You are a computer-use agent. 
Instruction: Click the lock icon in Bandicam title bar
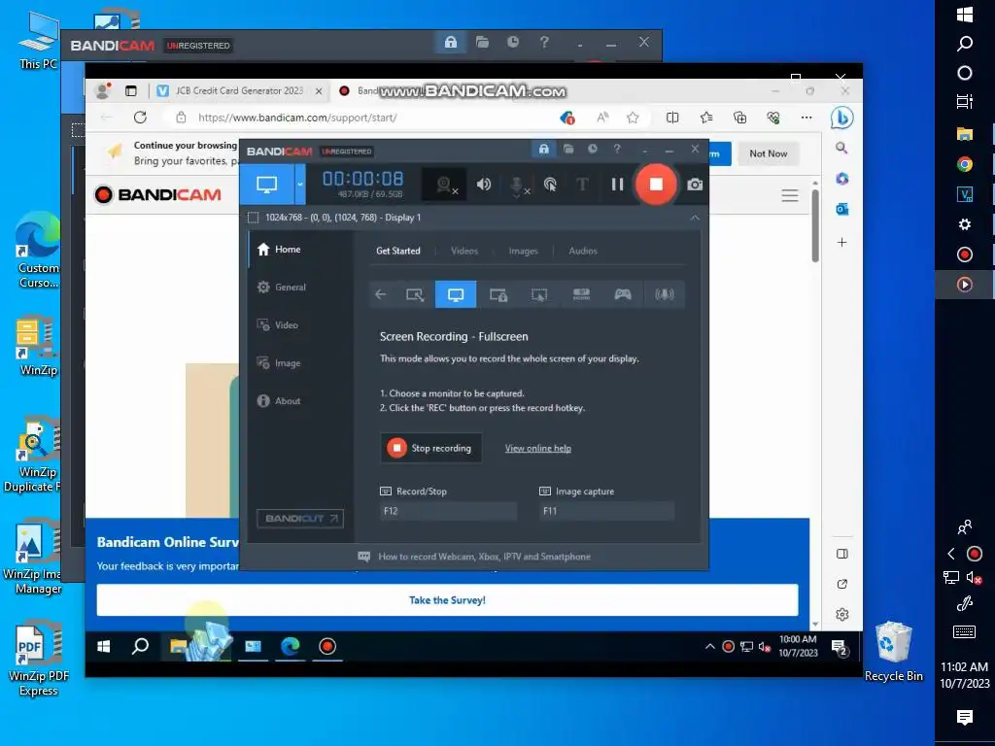click(x=544, y=149)
